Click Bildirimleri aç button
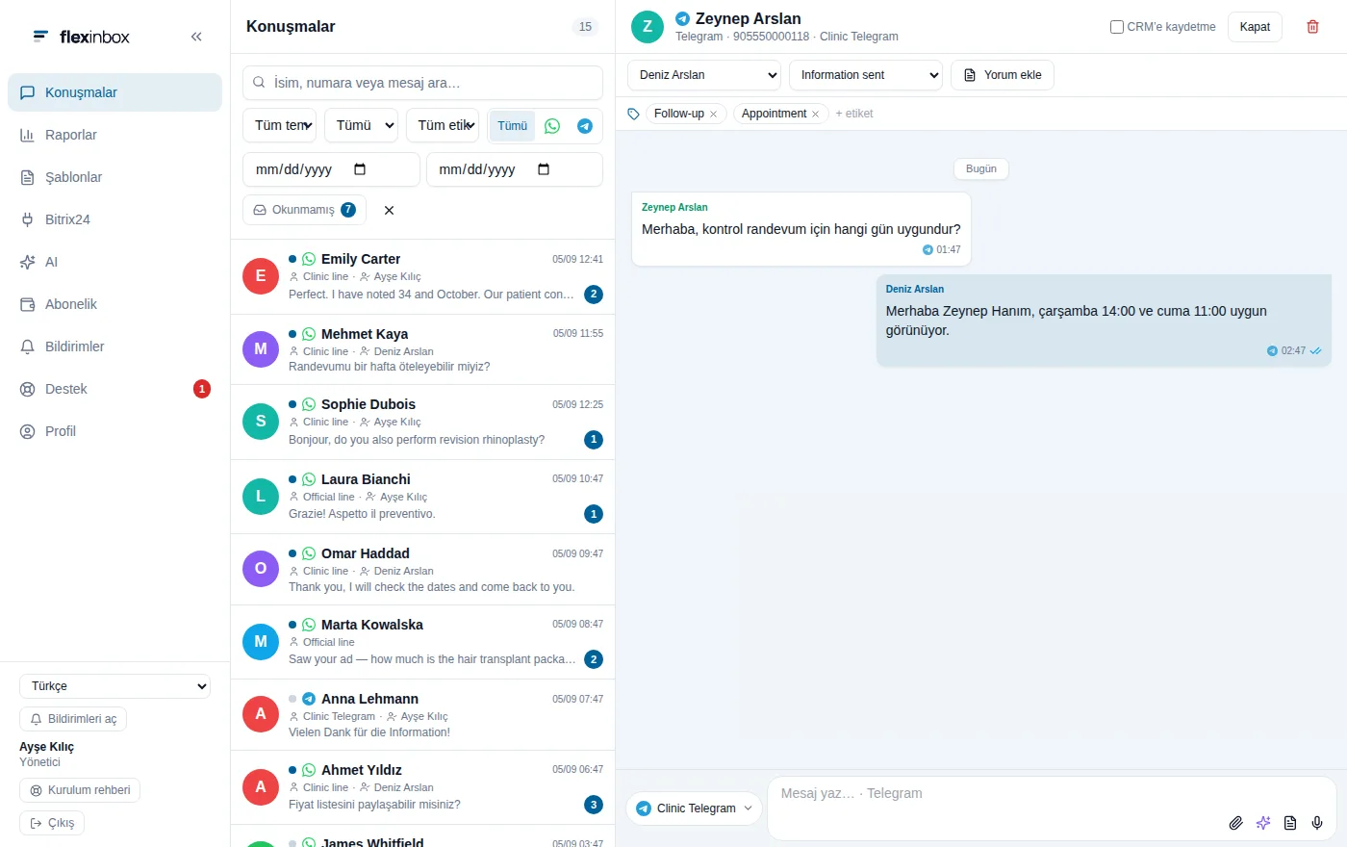1347x847 pixels. 73,719
